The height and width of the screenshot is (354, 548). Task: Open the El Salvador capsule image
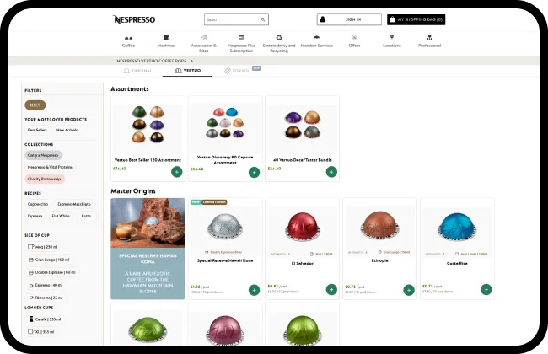click(x=303, y=227)
